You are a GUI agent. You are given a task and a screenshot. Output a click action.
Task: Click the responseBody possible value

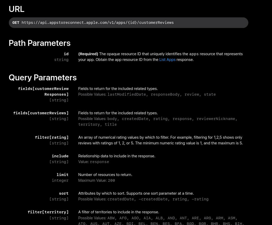(165, 94)
